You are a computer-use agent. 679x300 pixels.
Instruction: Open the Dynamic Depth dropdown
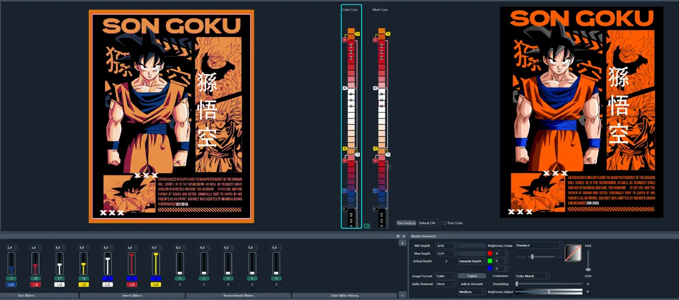coord(472,261)
